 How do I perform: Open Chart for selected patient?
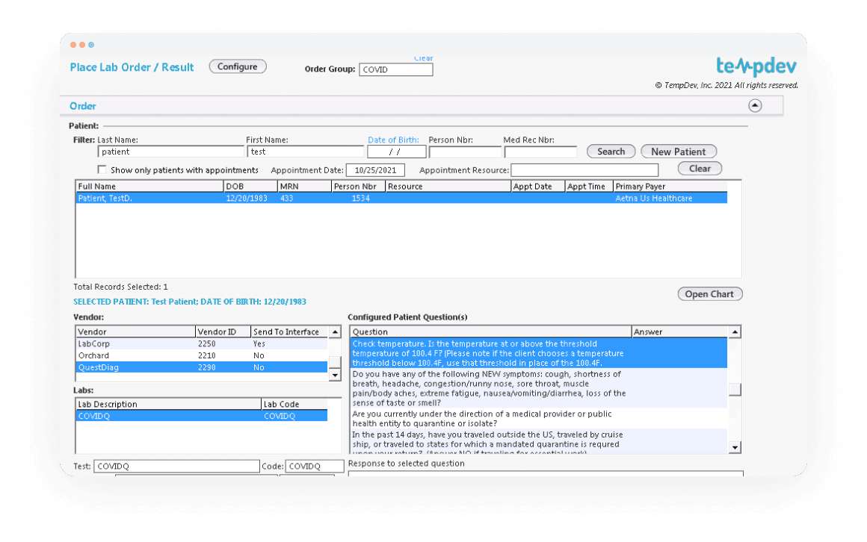[x=709, y=294]
